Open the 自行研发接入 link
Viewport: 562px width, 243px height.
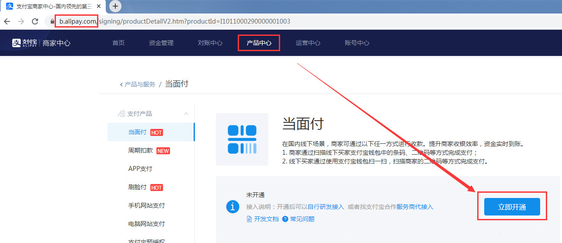pos(326,207)
